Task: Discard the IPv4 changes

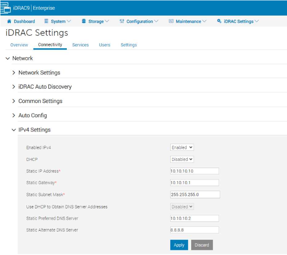Action: coord(202,245)
